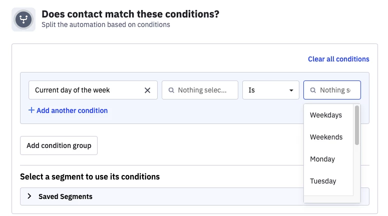388x216 pixels.
Task: Clear the 'Current day of the week' selection
Action: click(x=147, y=90)
